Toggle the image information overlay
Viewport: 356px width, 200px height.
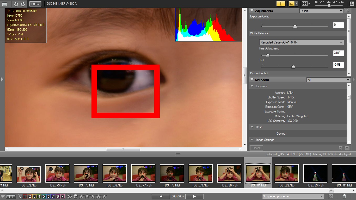point(281,4)
